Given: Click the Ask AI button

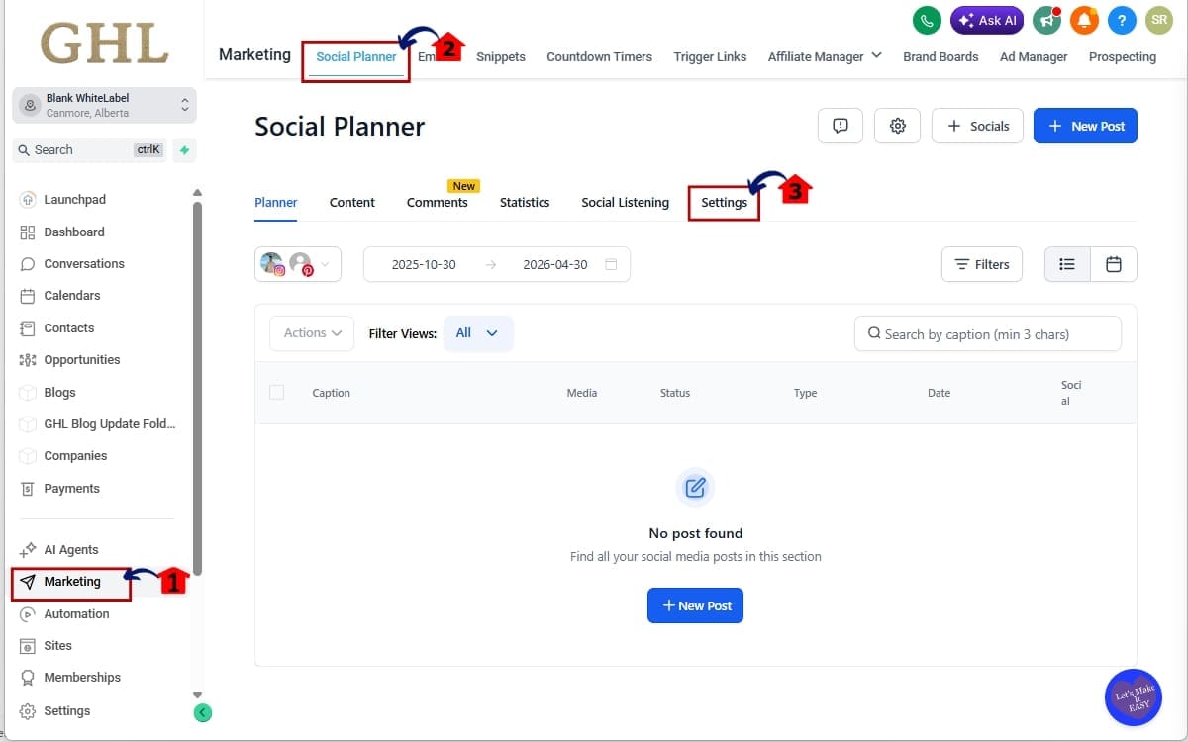Looking at the screenshot, I should point(986,20).
